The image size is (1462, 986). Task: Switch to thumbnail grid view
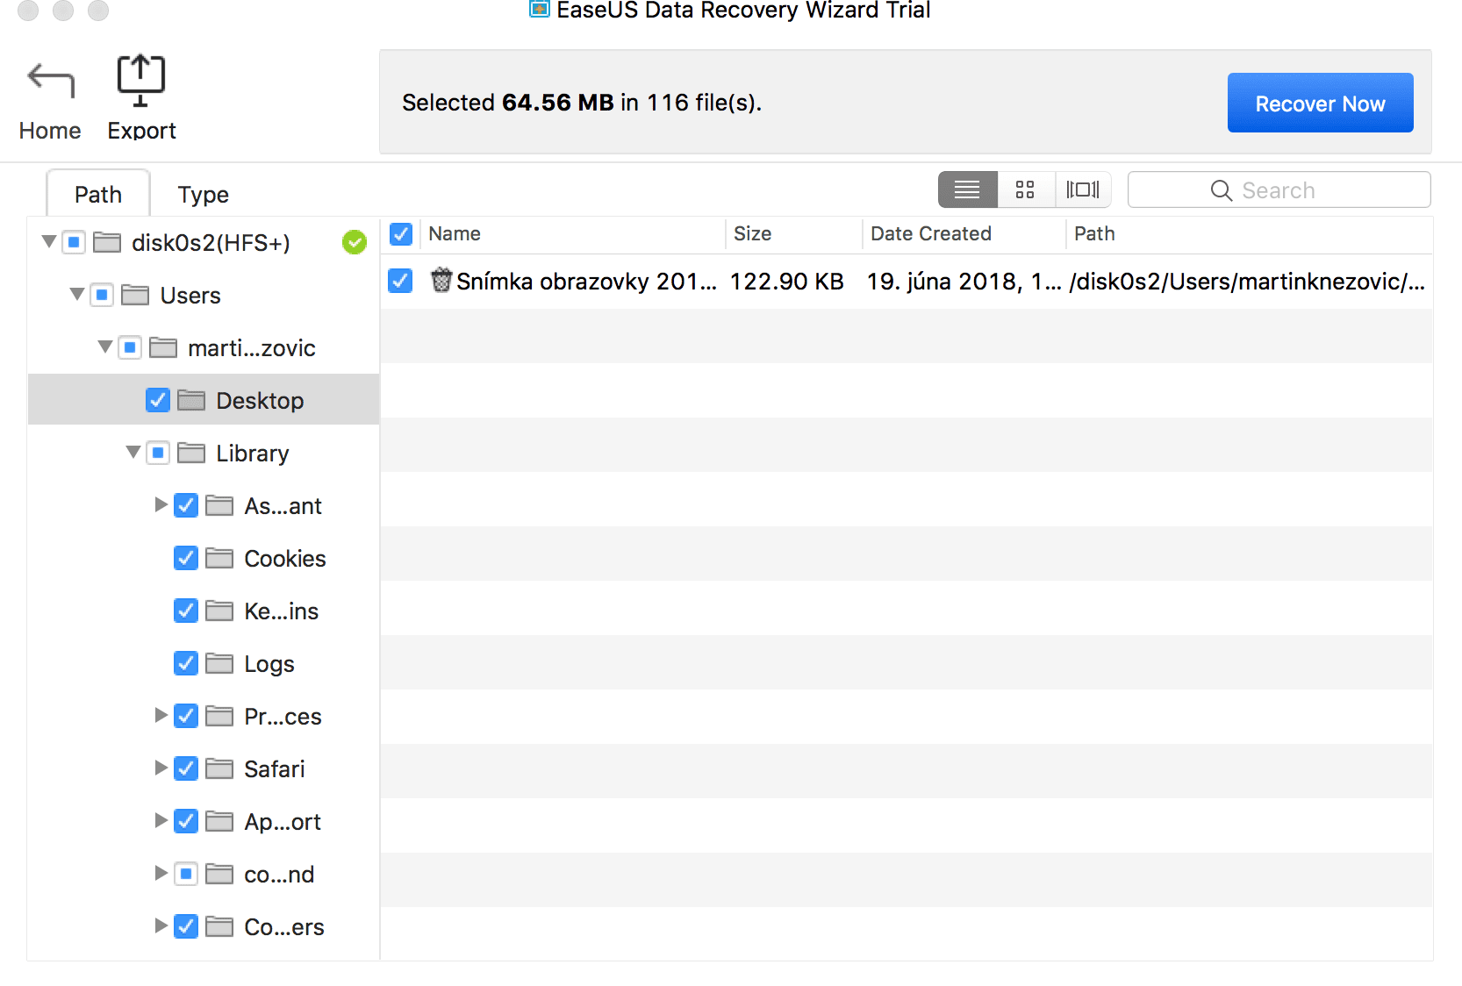point(1025,189)
